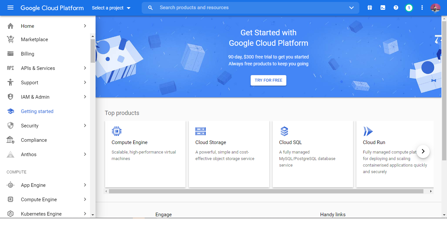Show next products with carousel arrow
This screenshot has width=447, height=228.
423,151
